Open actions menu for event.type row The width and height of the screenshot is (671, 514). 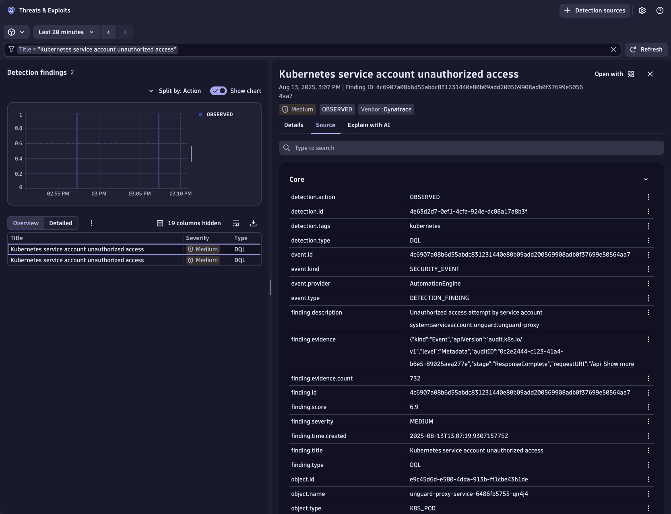pyautogui.click(x=648, y=298)
